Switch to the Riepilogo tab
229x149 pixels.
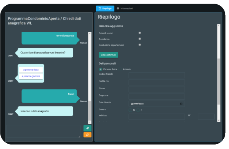coord(105,9)
